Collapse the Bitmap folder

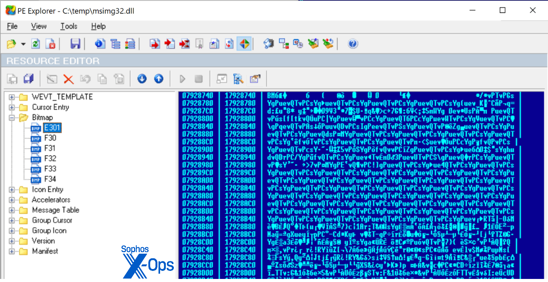[x=13, y=117]
